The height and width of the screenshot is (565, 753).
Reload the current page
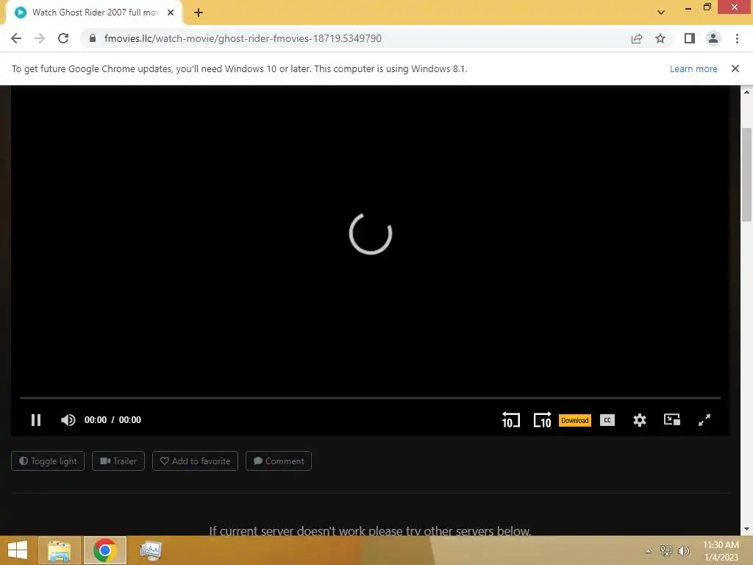[x=63, y=38]
